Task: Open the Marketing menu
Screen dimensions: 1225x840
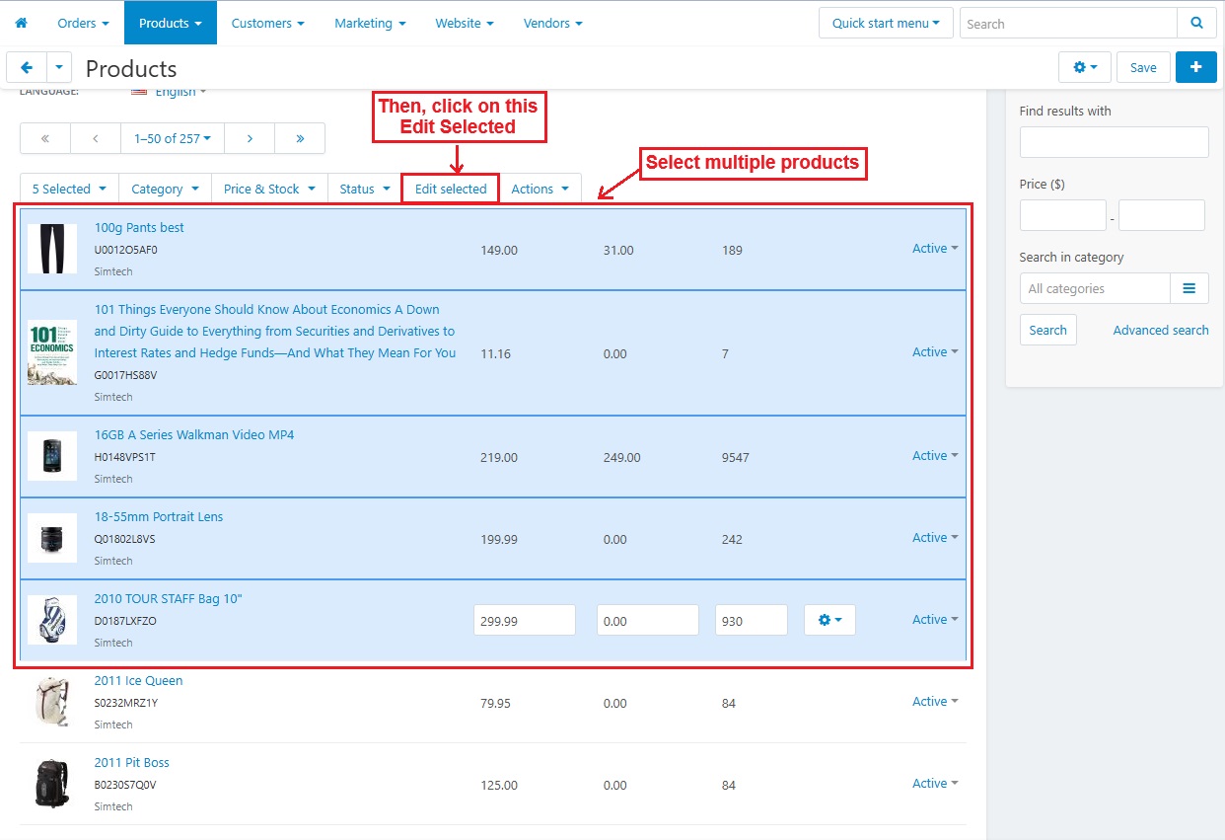Action: coord(370,23)
